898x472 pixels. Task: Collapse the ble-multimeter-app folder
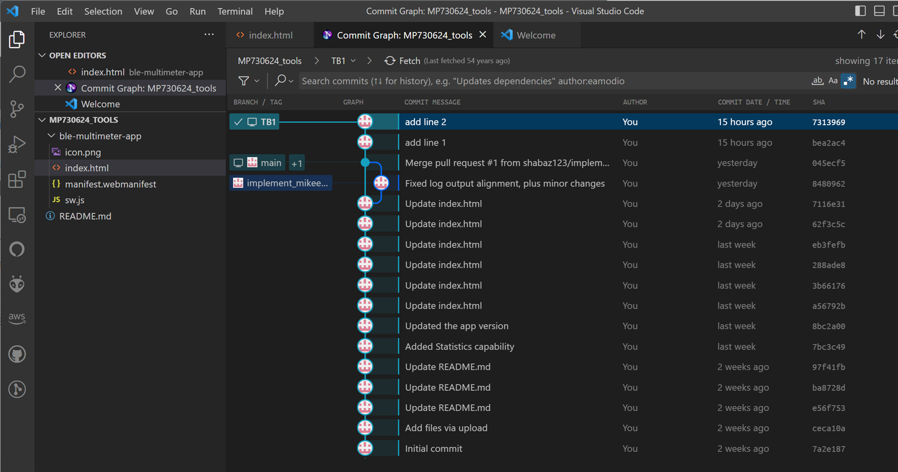pyautogui.click(x=51, y=135)
